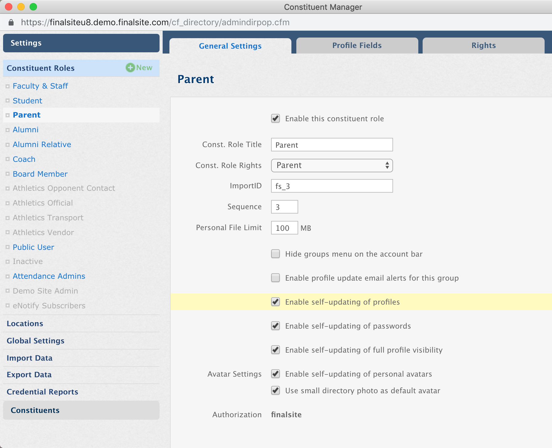Click the green plus New role icon
The height and width of the screenshot is (448, 552).
tap(130, 68)
